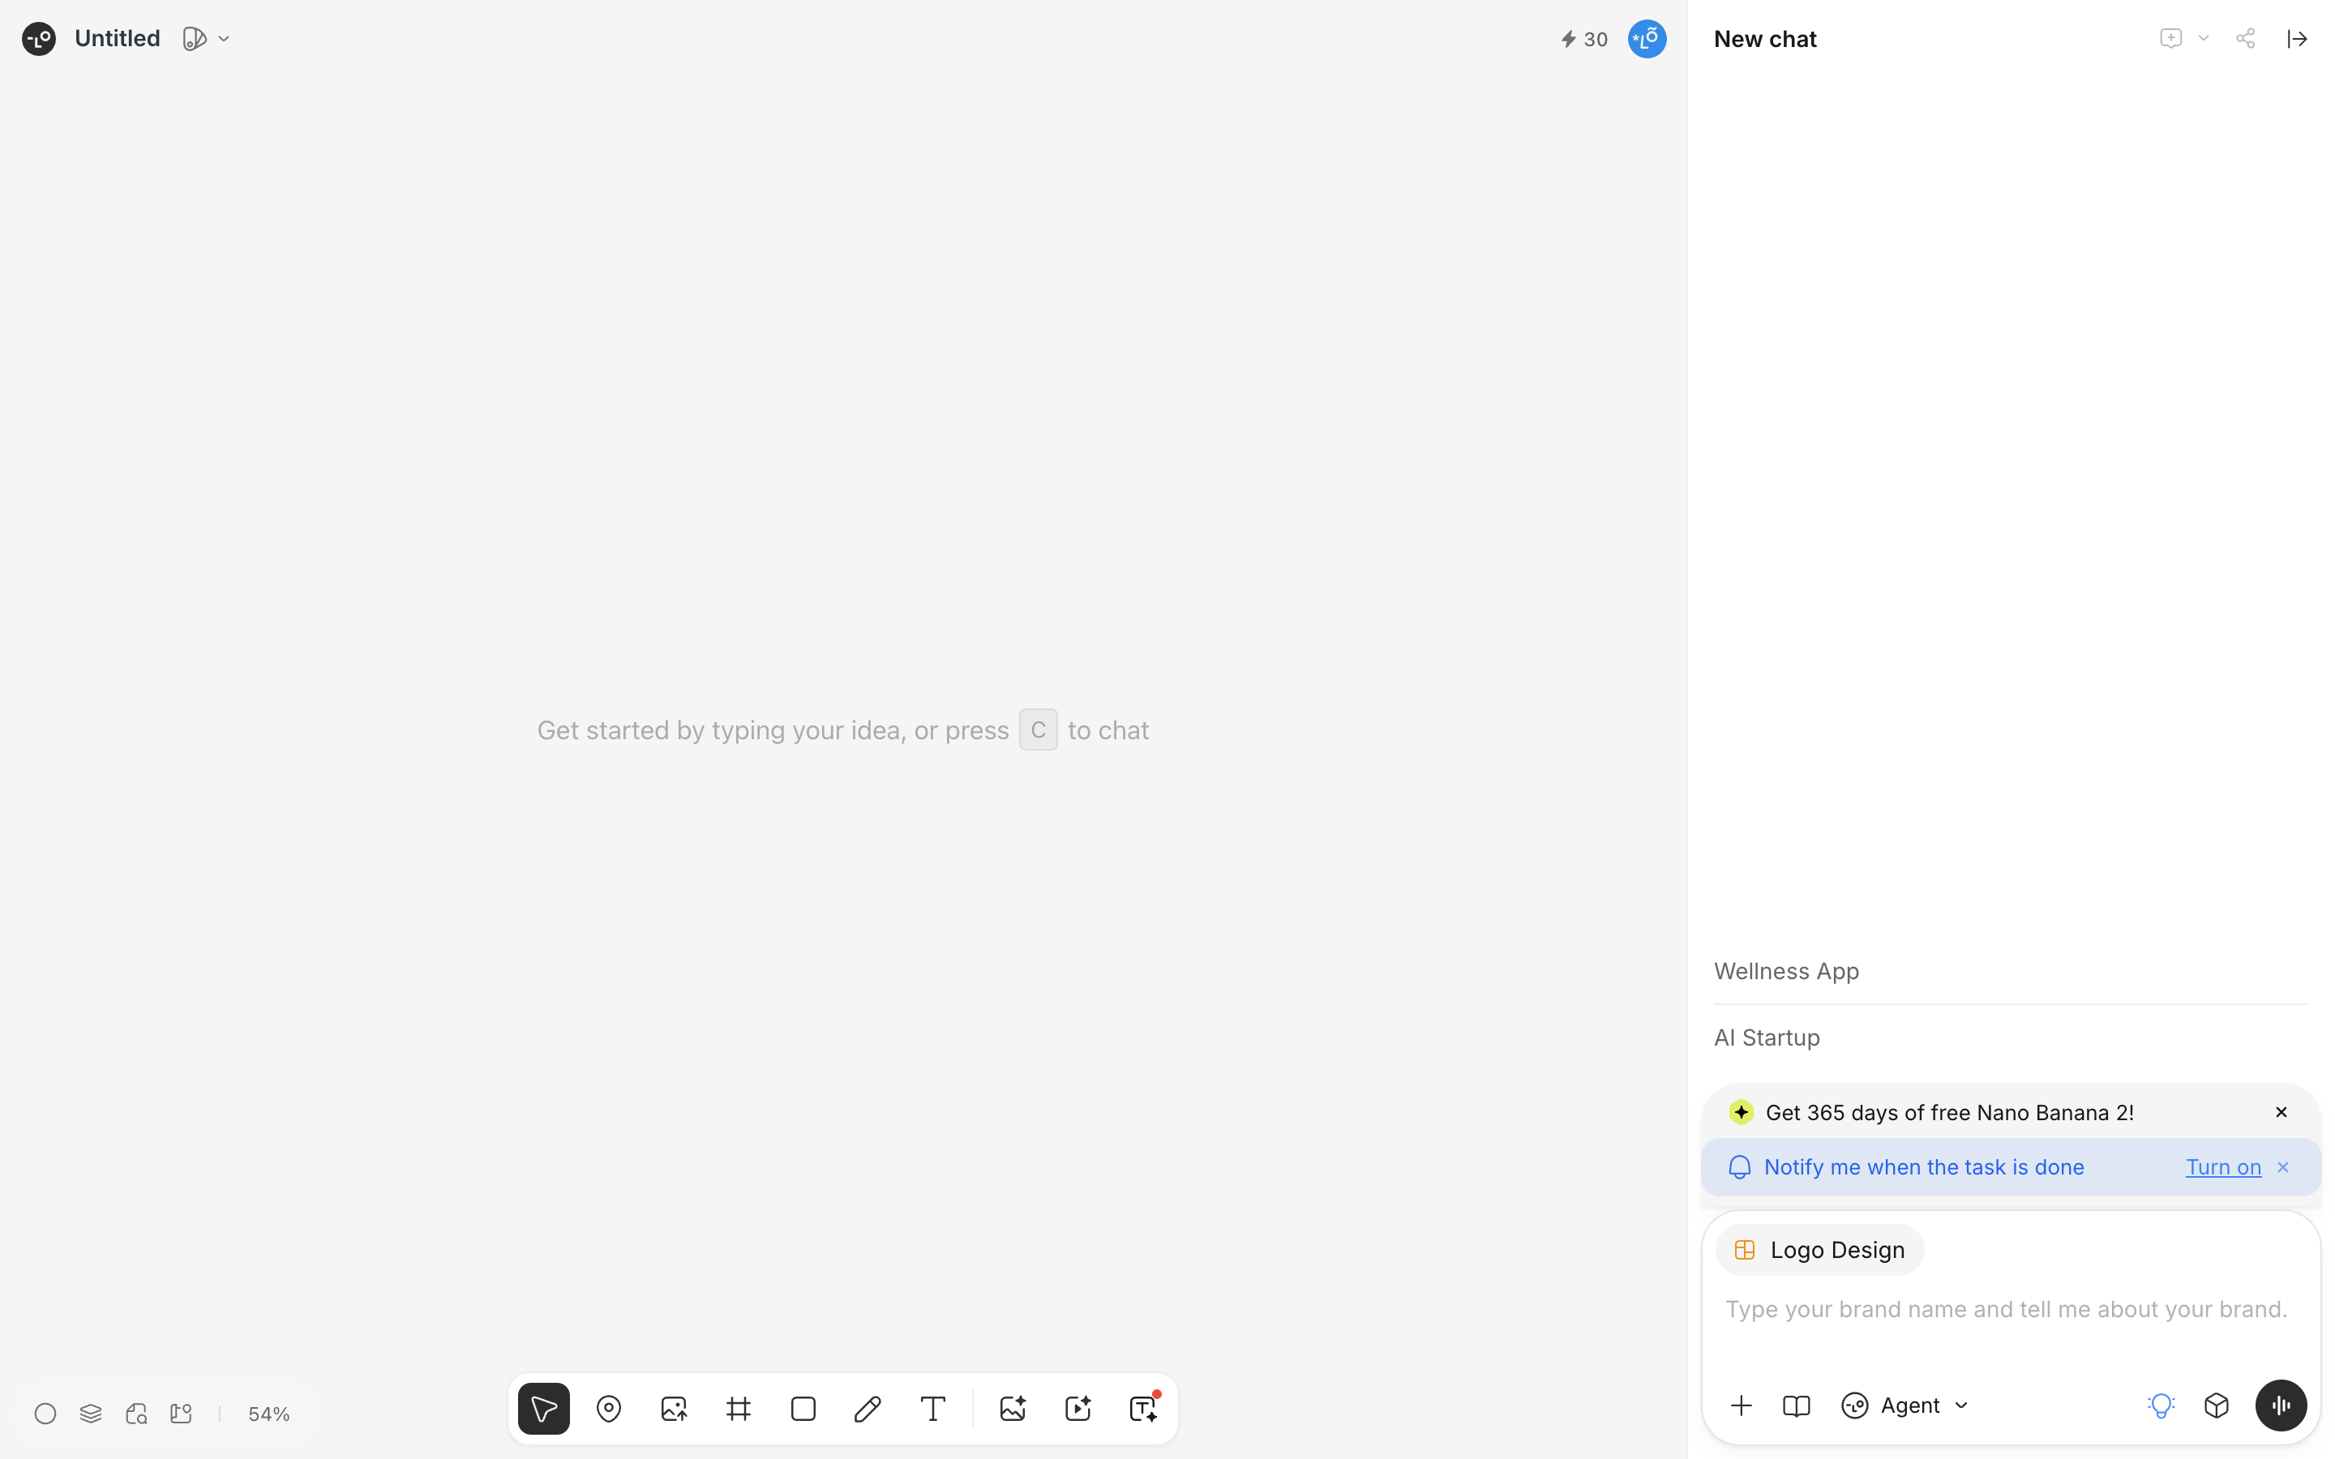Click the Untitled project title

[x=117, y=39]
